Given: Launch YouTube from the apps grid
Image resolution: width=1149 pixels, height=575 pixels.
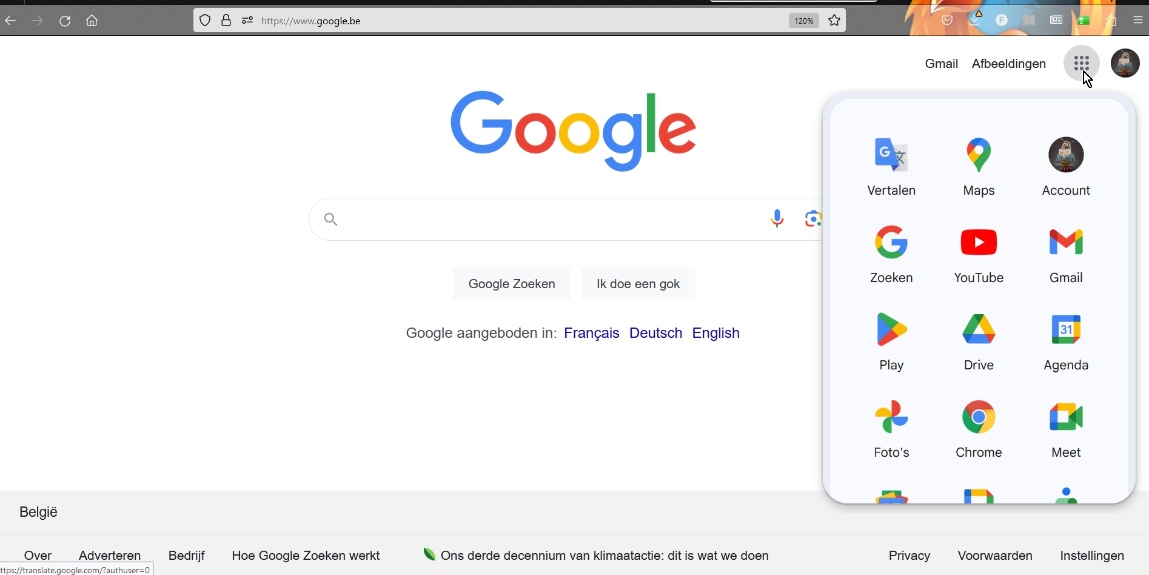Looking at the screenshot, I should click(979, 254).
